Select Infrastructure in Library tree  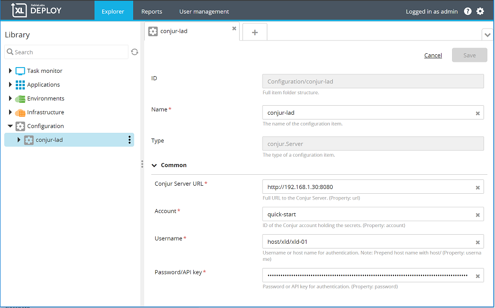pyautogui.click(x=45, y=112)
